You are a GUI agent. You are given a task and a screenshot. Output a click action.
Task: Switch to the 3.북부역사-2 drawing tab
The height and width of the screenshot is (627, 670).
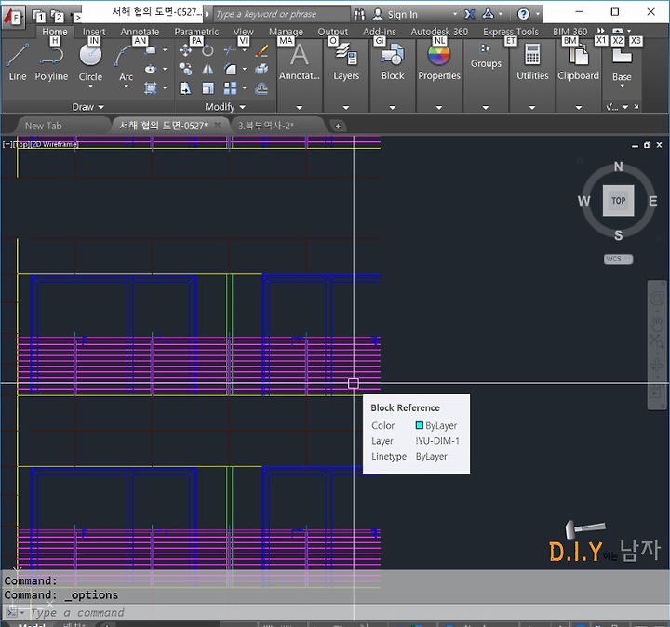tap(266, 126)
